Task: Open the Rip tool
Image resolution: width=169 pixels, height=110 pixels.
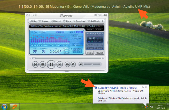Action: point(33,21)
